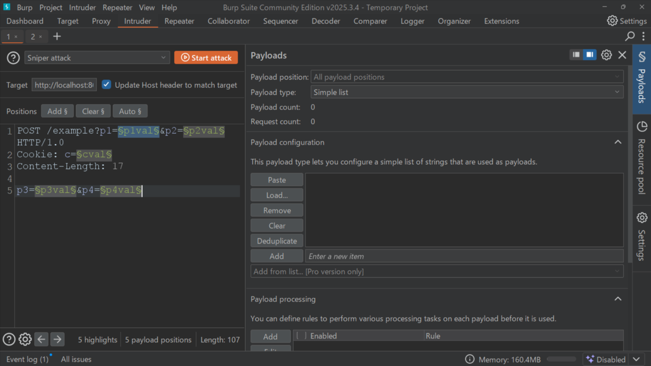Viewport: 651px width, 366px height.
Task: Open the View menu
Action: (x=146, y=8)
